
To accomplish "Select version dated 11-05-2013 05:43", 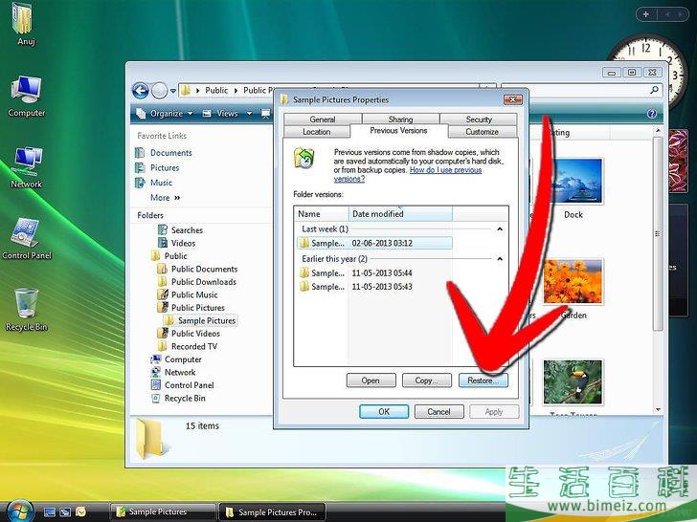I will pyautogui.click(x=356, y=287).
